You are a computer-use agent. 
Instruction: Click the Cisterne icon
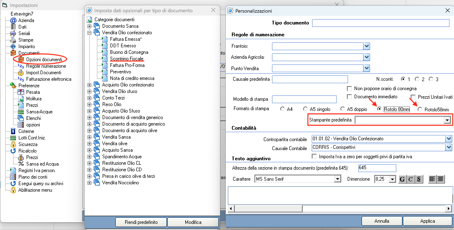pos(13,131)
